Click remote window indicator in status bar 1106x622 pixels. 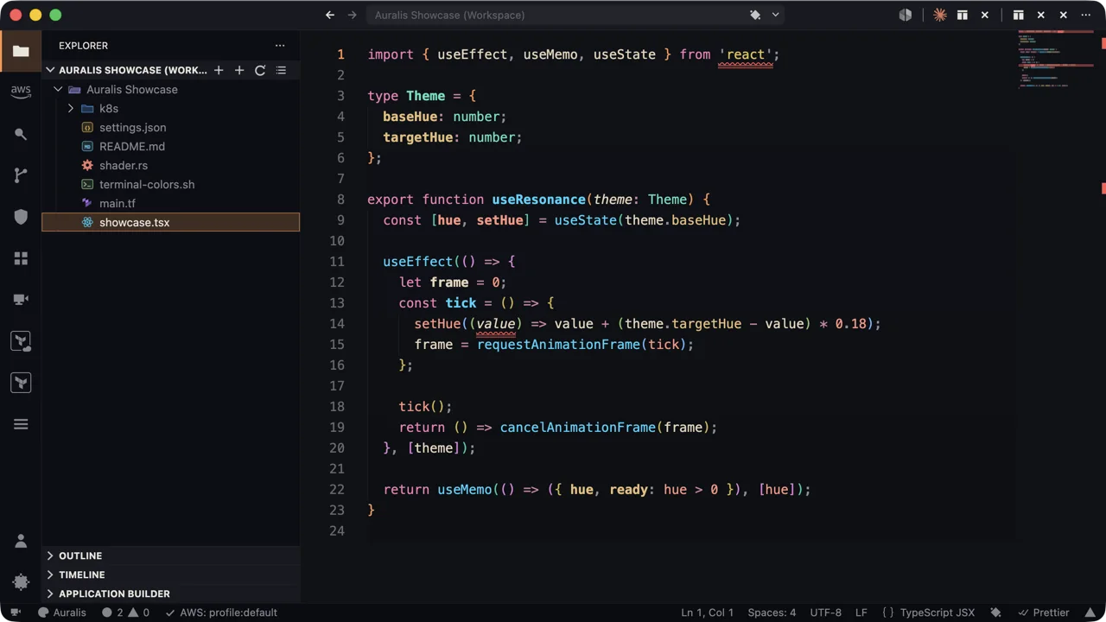pos(15,612)
